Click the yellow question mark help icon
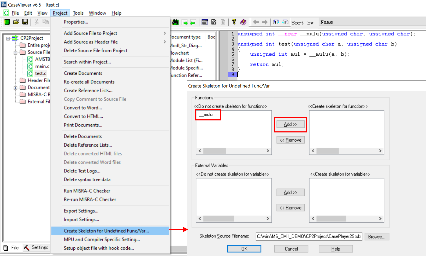426x256 pixels. click(234, 22)
